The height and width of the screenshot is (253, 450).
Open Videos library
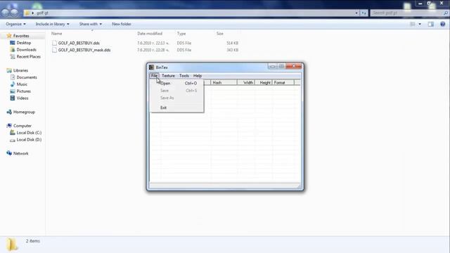22,98
